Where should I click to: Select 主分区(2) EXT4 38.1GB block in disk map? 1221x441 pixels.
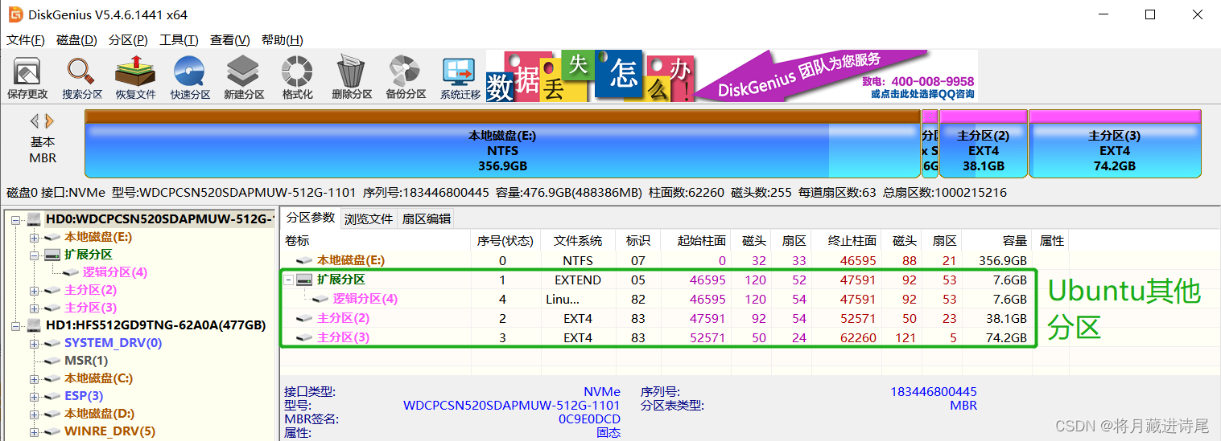pos(983,144)
